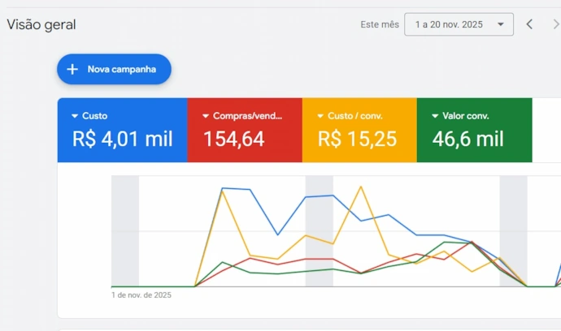Select the yellow card's R$ 15,25 value
This screenshot has width=561, height=331.
tap(357, 140)
